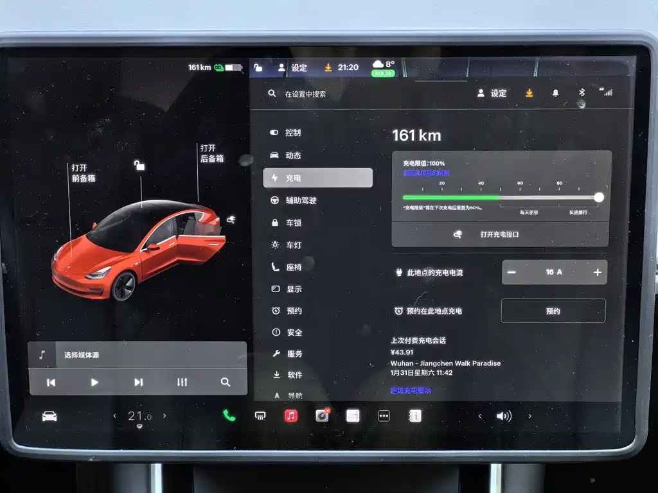Play media with the play button
658x493 pixels.
pos(94,382)
